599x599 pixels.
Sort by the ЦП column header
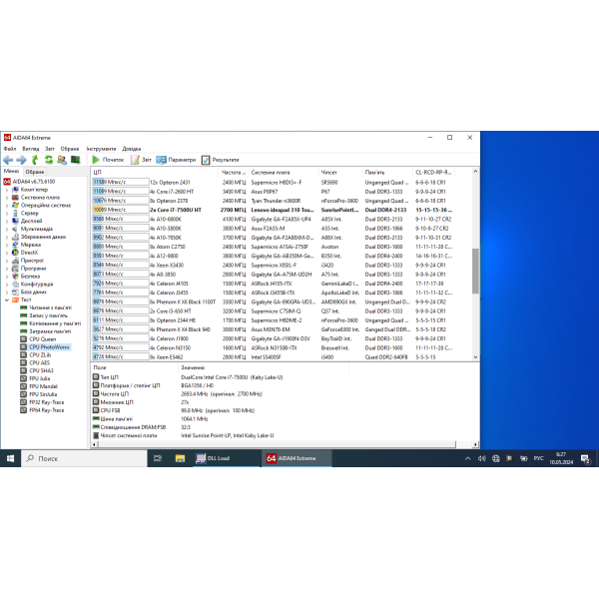[x=155, y=173]
